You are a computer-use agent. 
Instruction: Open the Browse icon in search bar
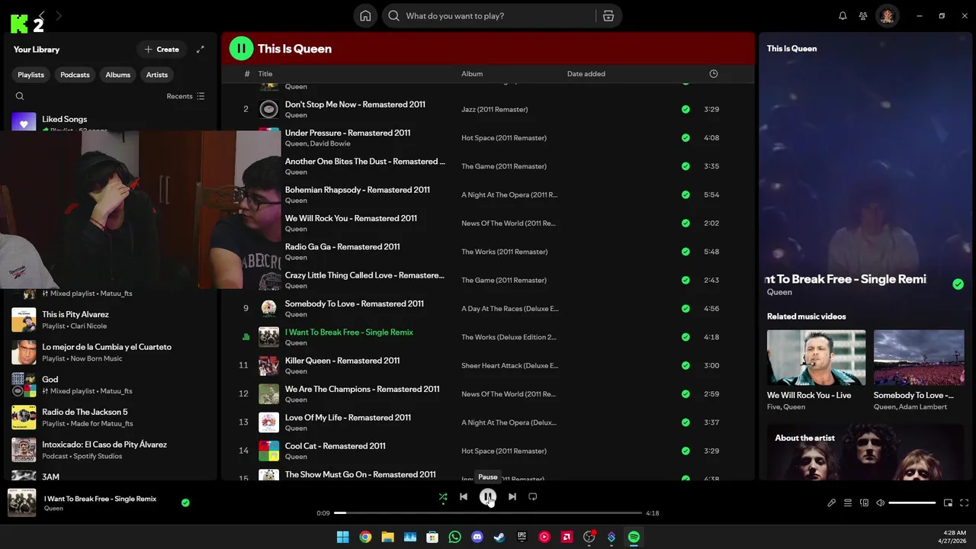[608, 16]
